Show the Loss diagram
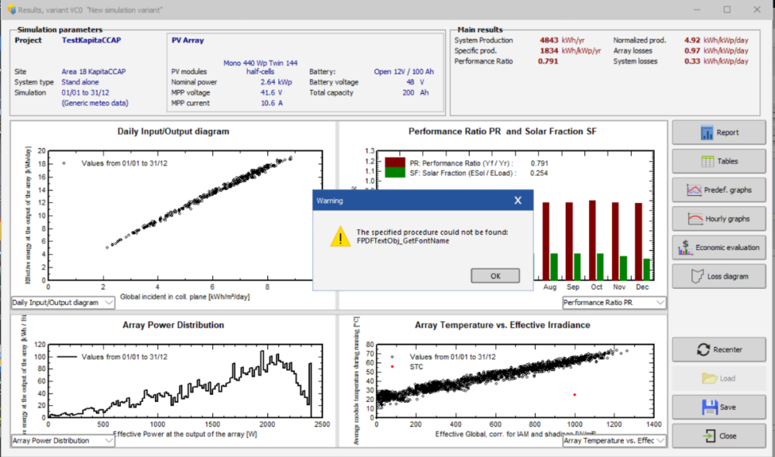Viewport: 775px width, 457px height. (718, 276)
